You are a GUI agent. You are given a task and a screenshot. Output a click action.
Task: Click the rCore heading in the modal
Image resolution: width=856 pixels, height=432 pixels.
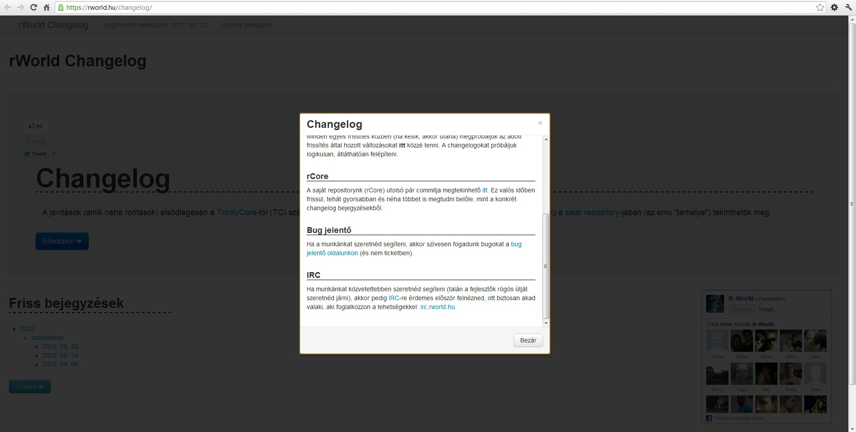(317, 176)
